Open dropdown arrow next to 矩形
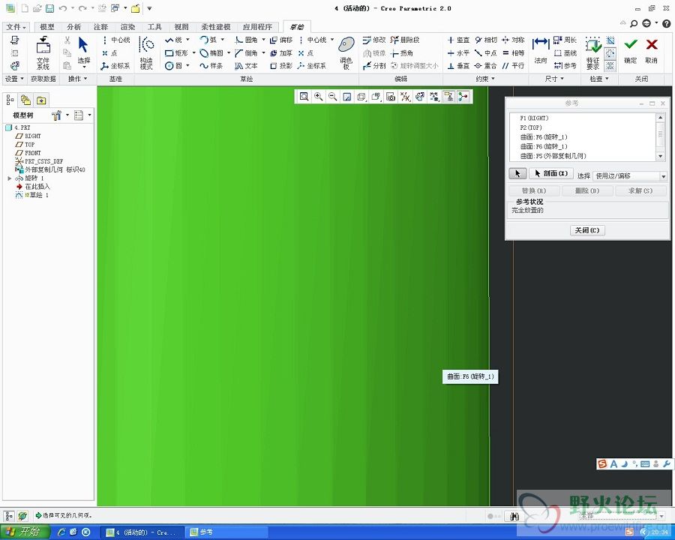The width and height of the screenshot is (675, 540). click(x=193, y=52)
